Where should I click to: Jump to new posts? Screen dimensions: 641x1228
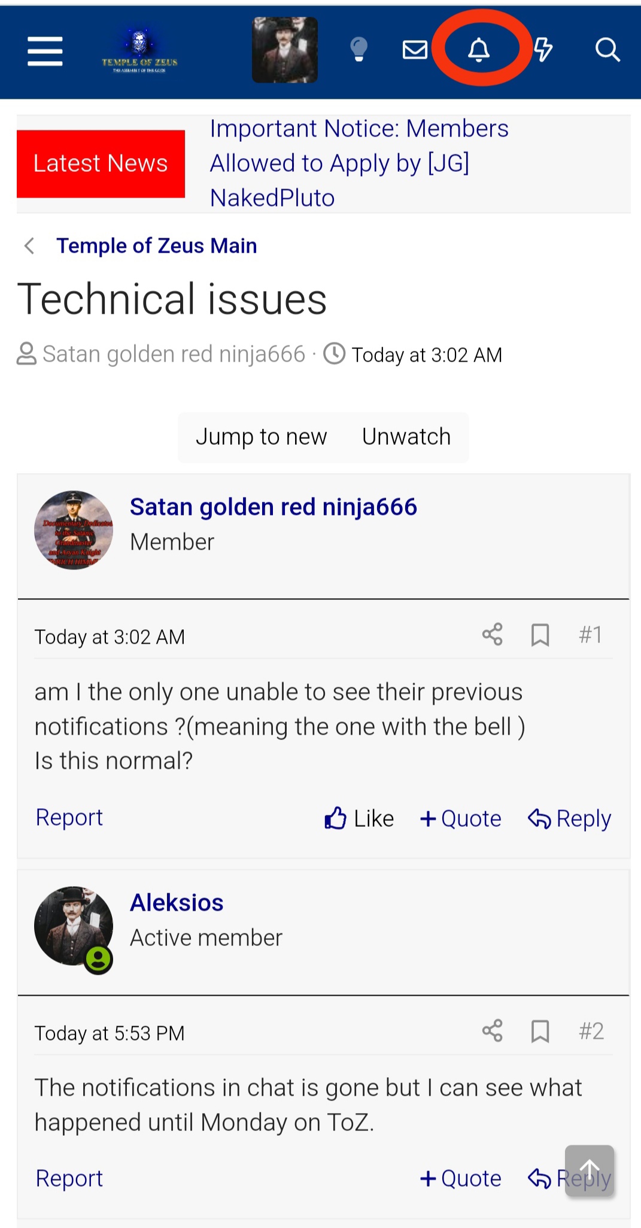[x=261, y=437]
